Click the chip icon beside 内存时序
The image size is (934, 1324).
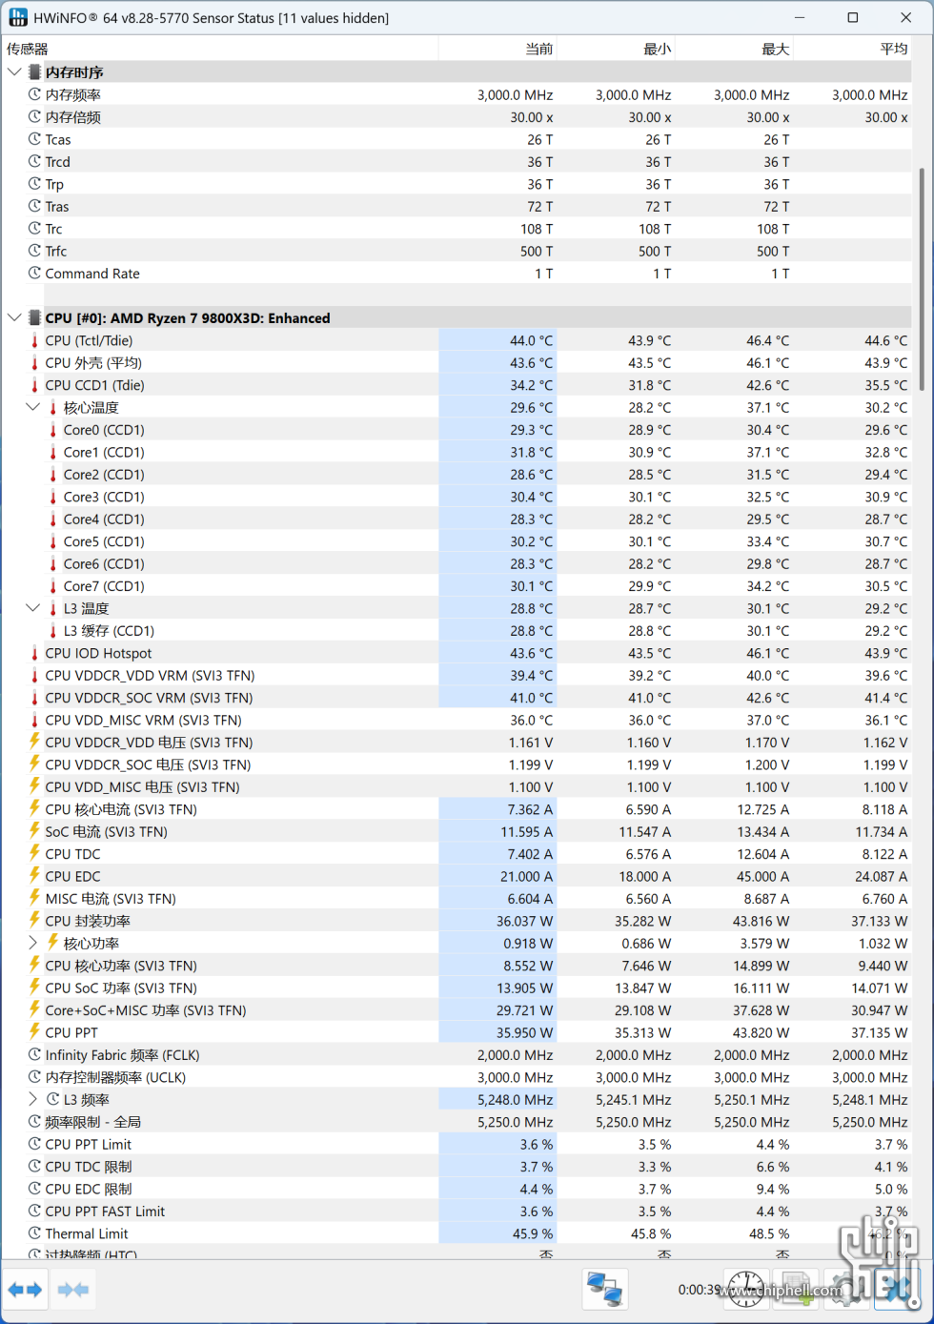click(34, 72)
